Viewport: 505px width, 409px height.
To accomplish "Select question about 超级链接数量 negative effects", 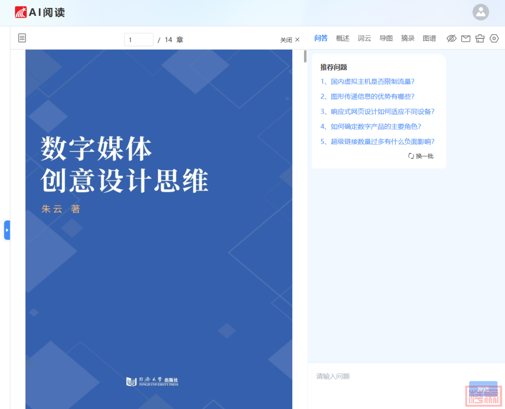I will click(377, 141).
